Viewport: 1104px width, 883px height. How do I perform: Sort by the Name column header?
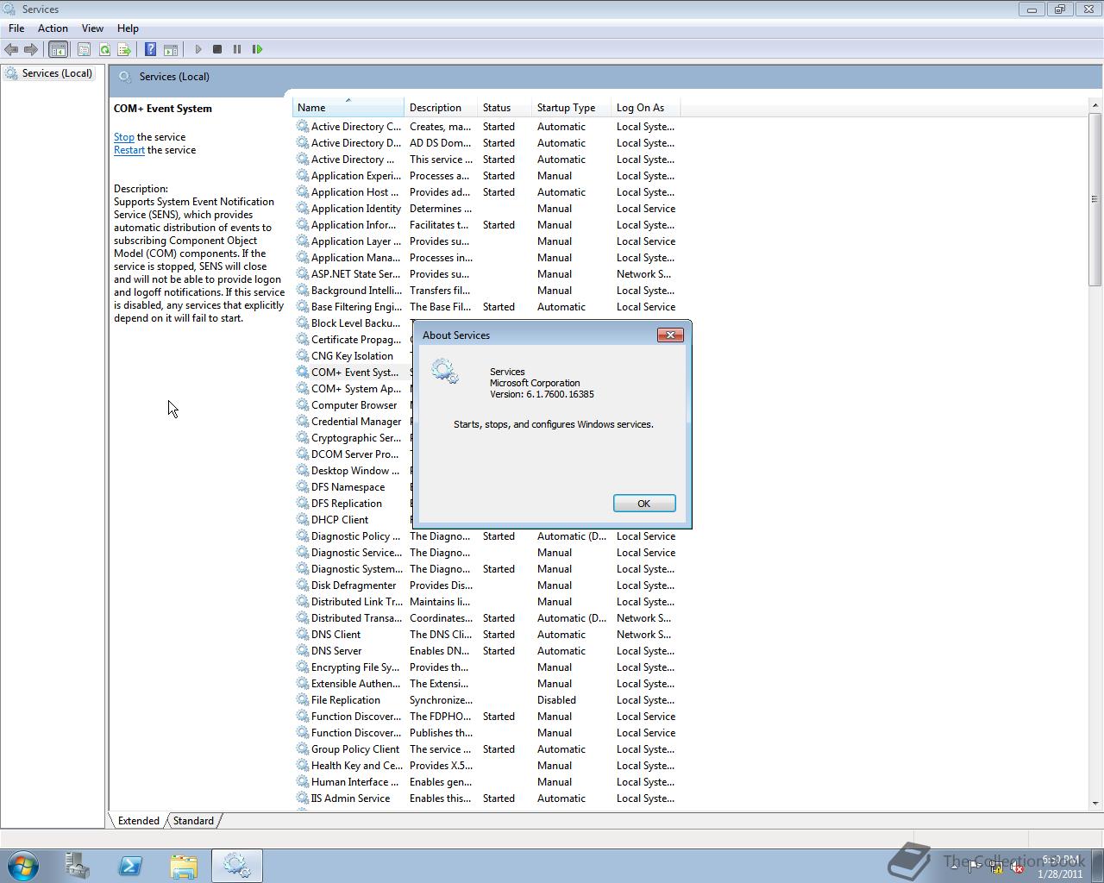[x=348, y=108]
